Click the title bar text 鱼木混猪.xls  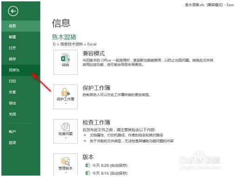pos(195,5)
